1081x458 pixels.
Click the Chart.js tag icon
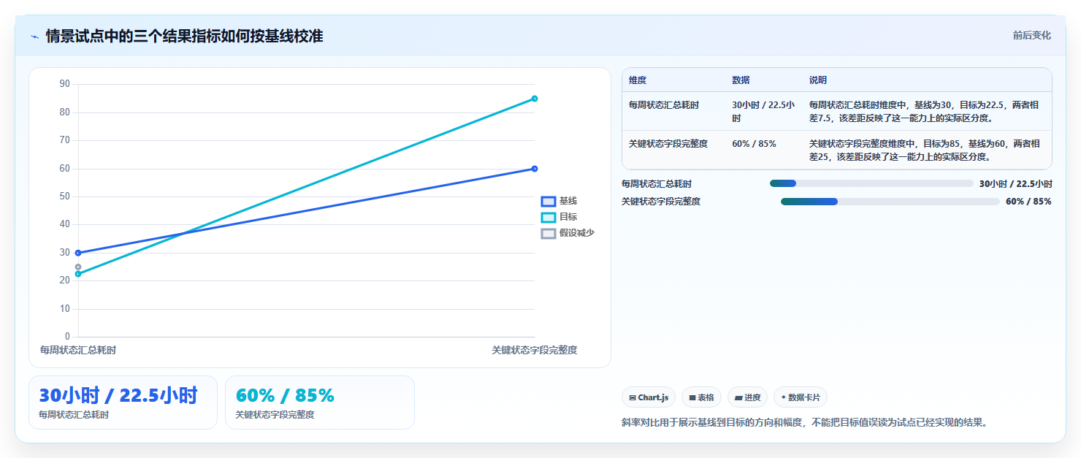(x=633, y=397)
